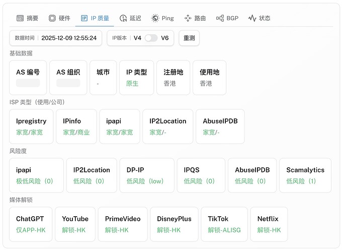Click the Ping globe icon
The image size is (343, 252).
[155, 18]
